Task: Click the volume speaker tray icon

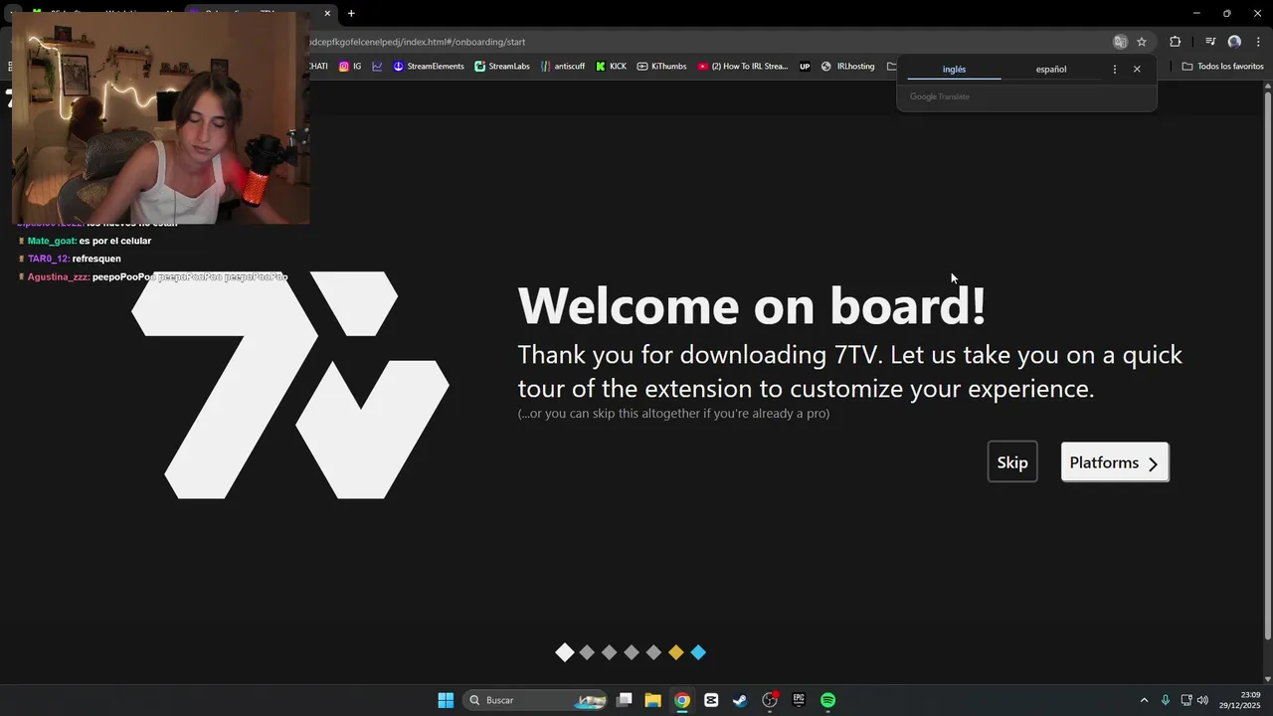Action: 1202,700
